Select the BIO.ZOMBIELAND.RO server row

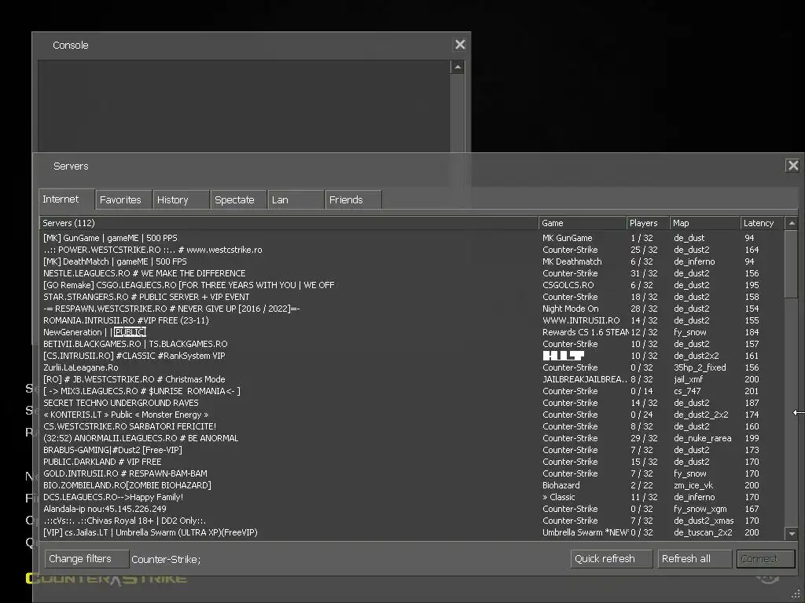[412, 485]
